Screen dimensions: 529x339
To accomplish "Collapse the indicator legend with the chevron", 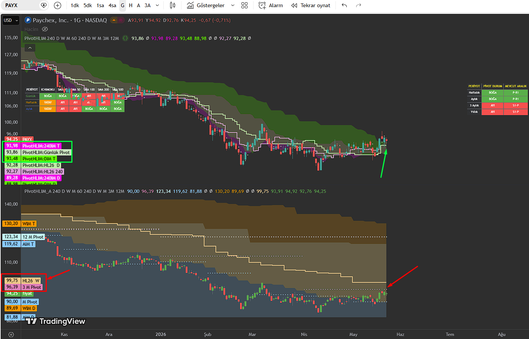I will coord(30,48).
